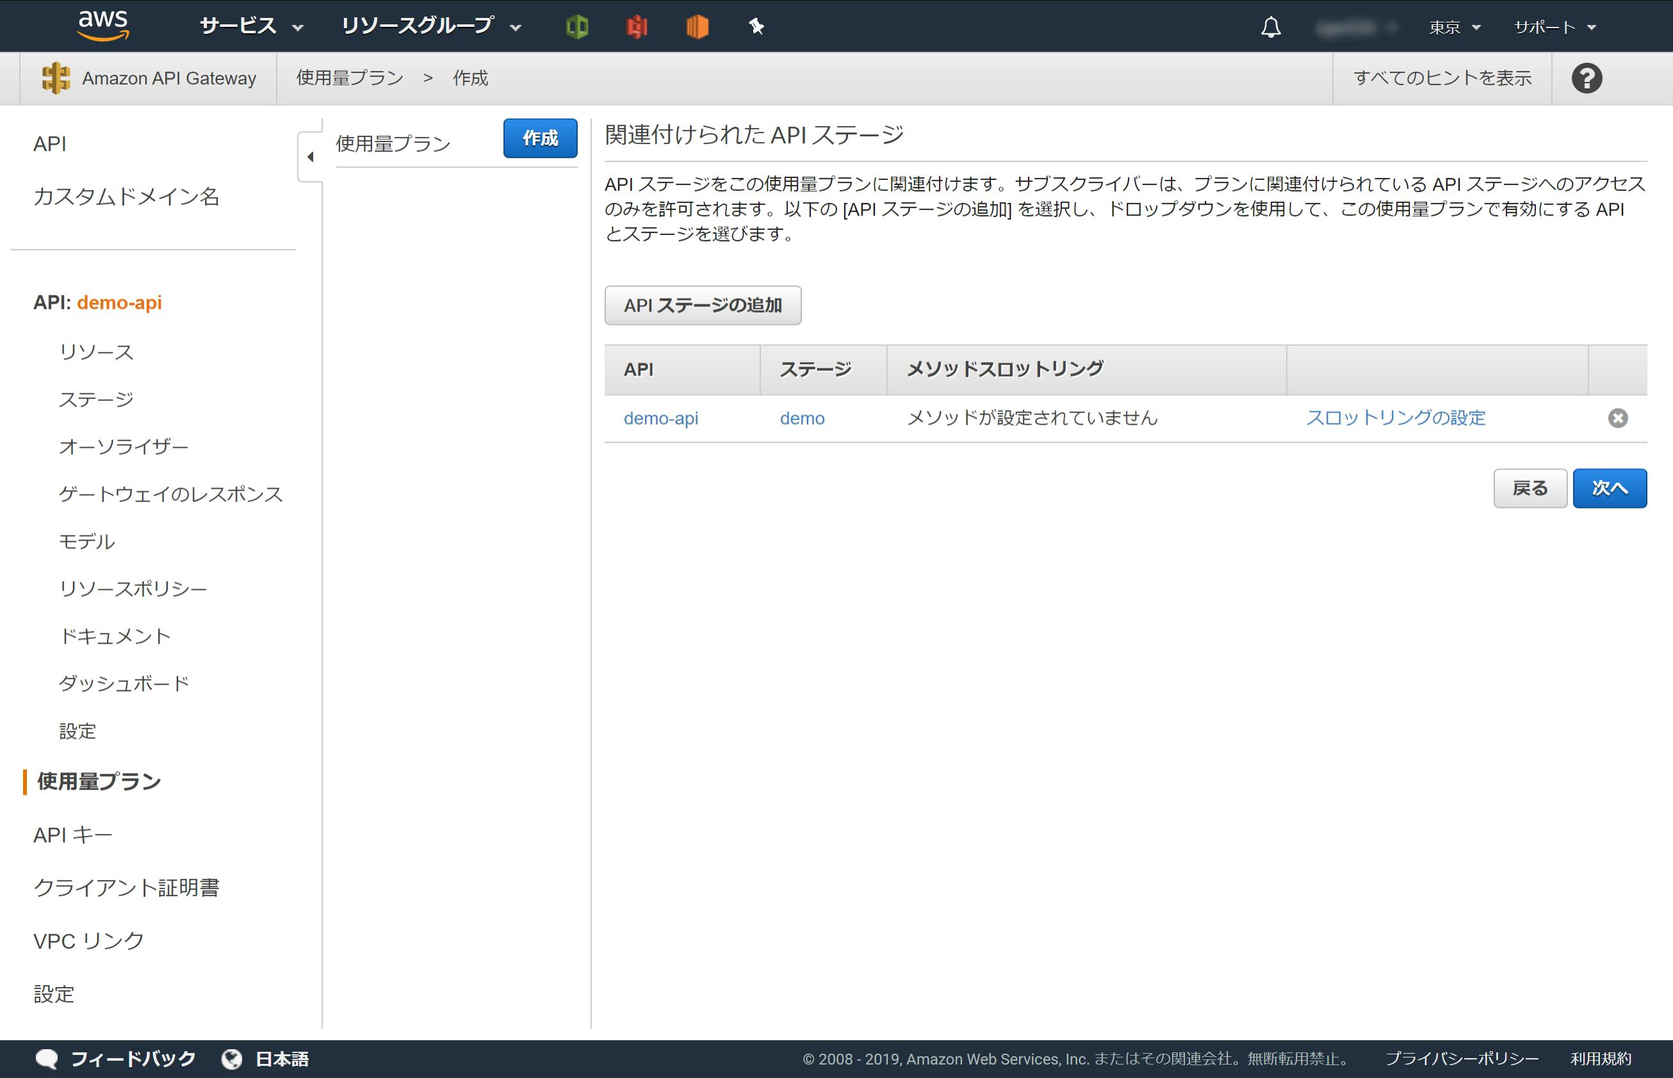Open ステージ under demo-api
The image size is (1673, 1078).
[x=96, y=399]
